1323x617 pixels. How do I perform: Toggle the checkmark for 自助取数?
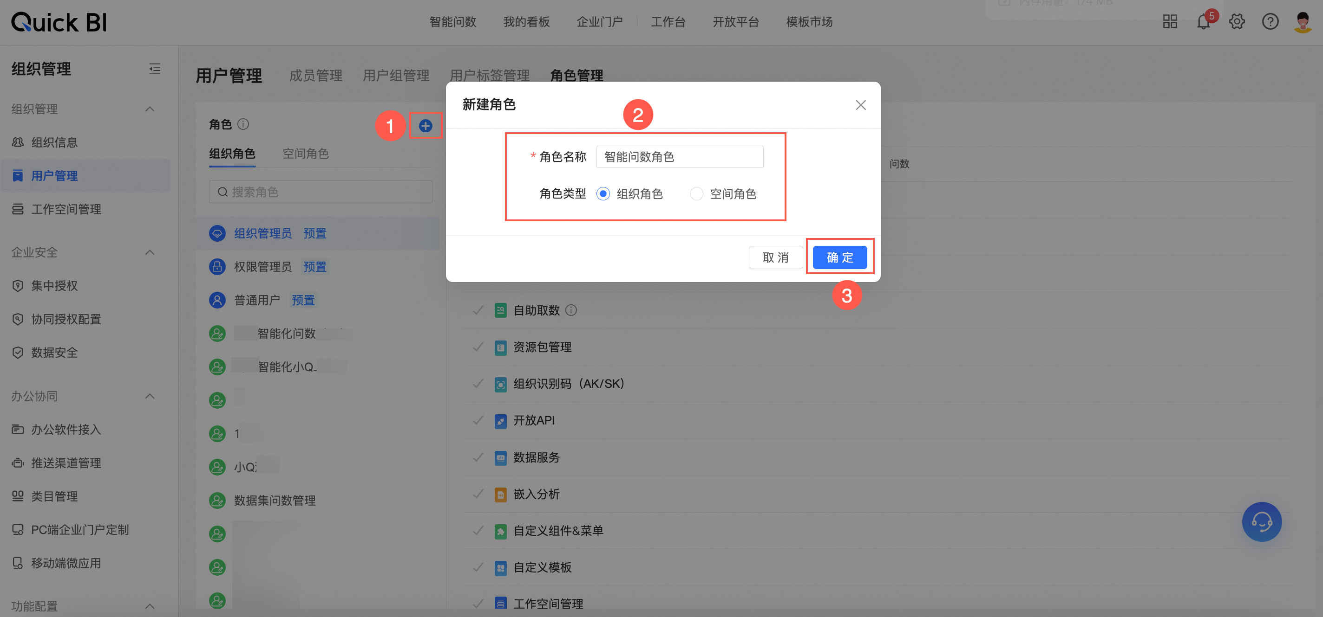coord(478,310)
